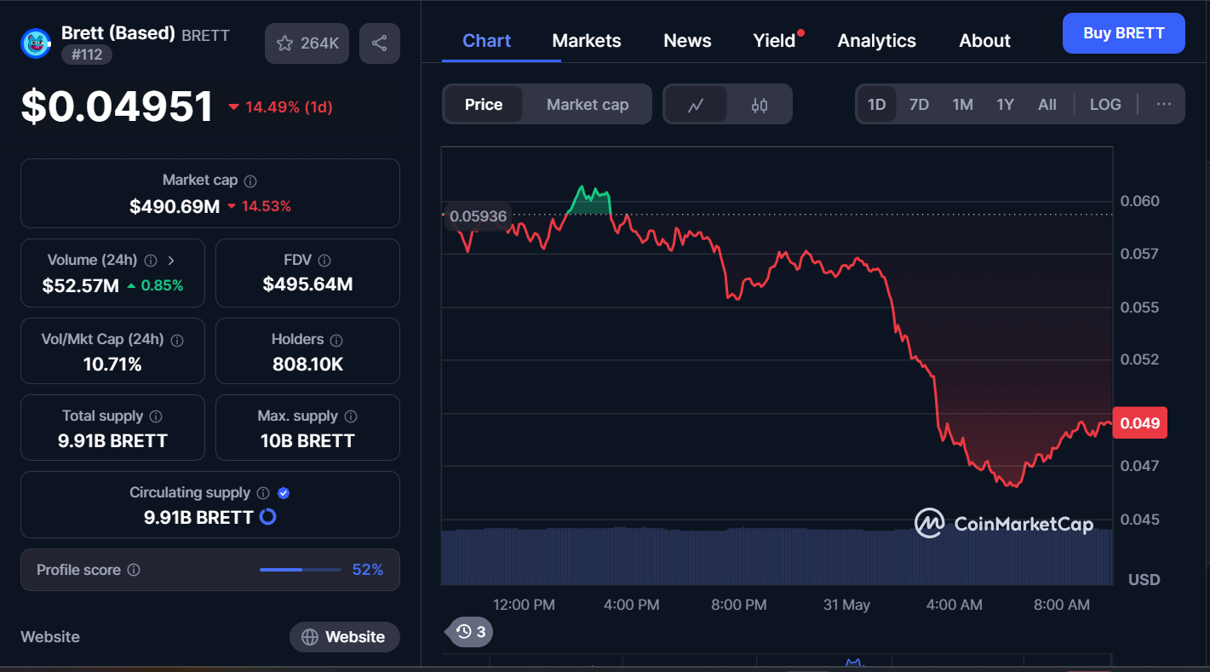Open the Markets tab
Viewport: 1210px width, 672px height.
tap(587, 40)
